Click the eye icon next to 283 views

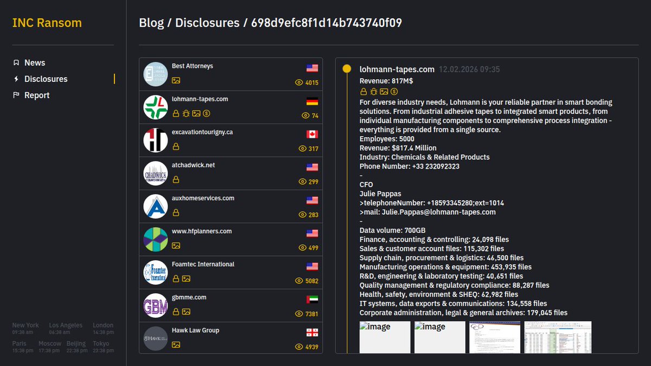pos(302,215)
